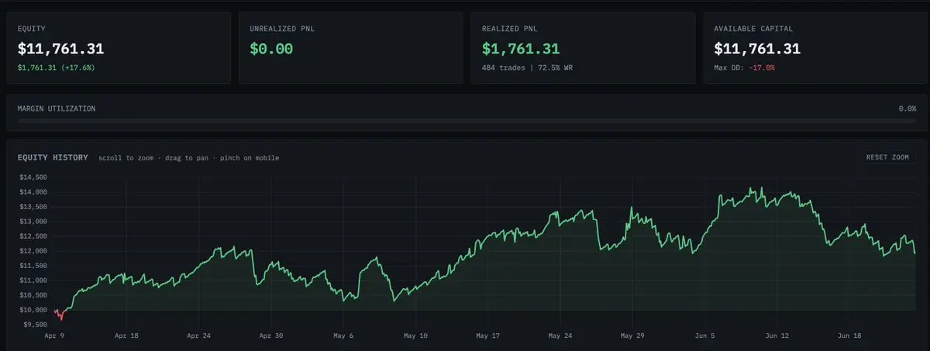930x351 pixels.
Task: Select the Equity card showing $11,761.31
Action: [119, 47]
